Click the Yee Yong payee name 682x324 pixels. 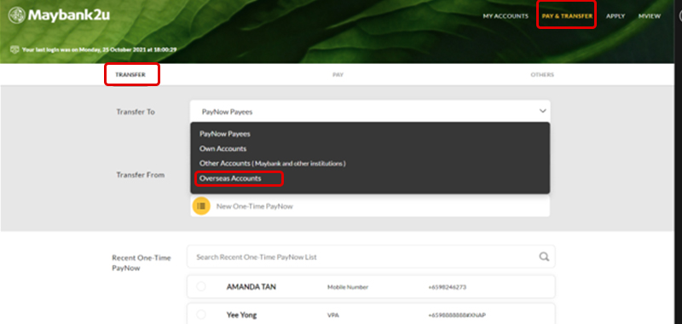click(x=241, y=315)
